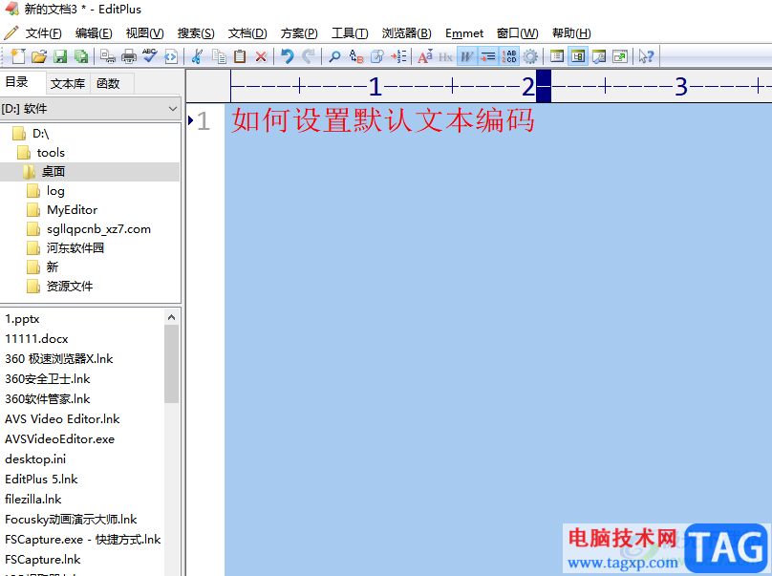This screenshot has height=576, width=772.
Task: Toggle output window icon
Action: tap(599, 56)
